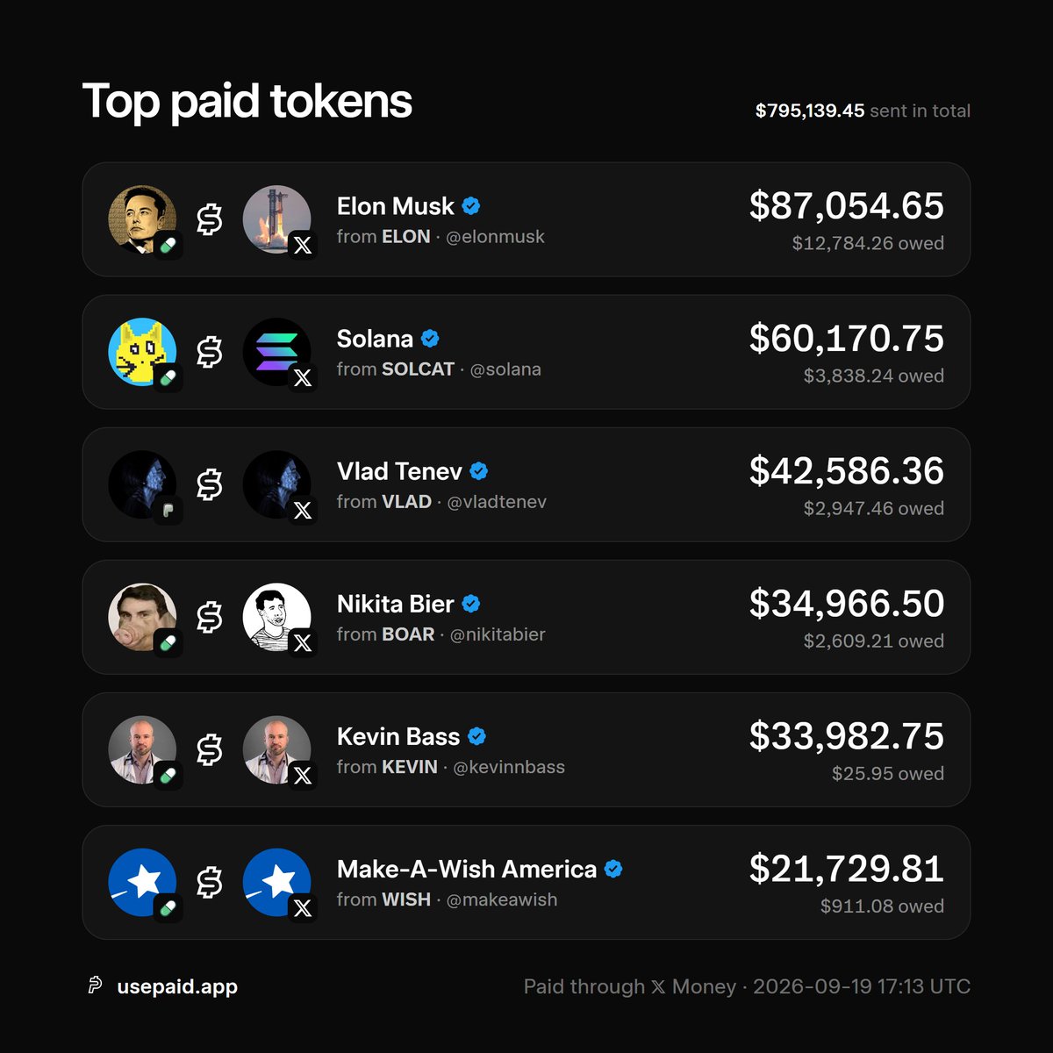
Task: Click the $795,139.45 sent in total text
Action: [x=863, y=111]
